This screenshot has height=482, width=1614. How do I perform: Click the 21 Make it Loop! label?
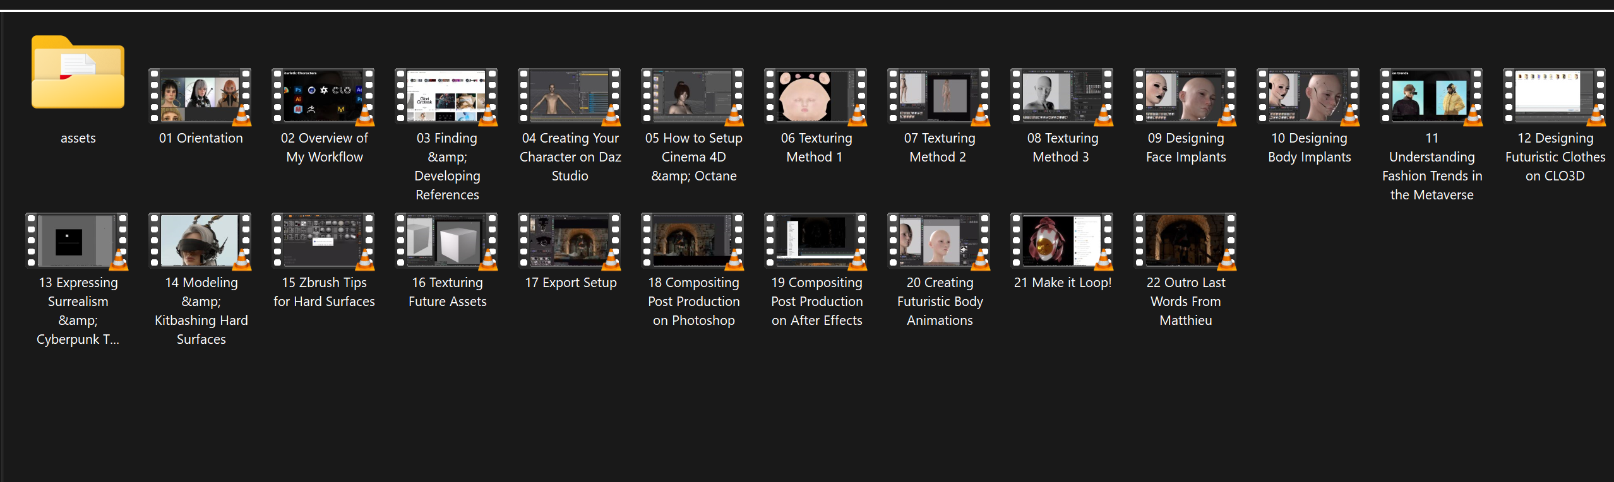1063,283
